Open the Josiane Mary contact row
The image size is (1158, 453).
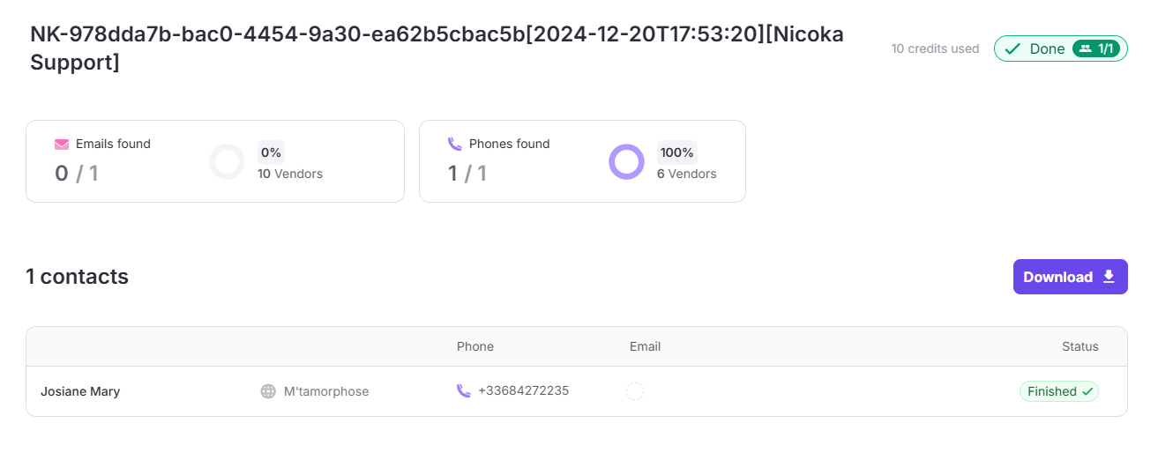[x=577, y=391]
